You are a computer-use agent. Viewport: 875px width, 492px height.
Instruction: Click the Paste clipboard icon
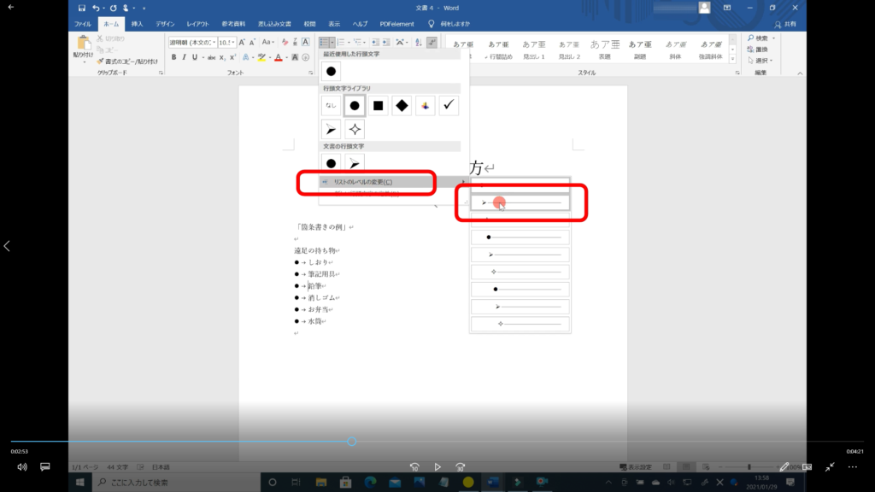click(x=84, y=44)
